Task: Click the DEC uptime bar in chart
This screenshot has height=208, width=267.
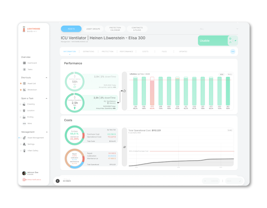Action: tap(228, 91)
